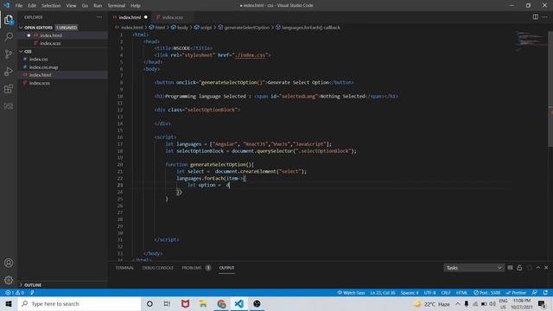The image size is (553, 311).
Task: Click the languages.forEach() callback breadcrumb
Action: click(308, 28)
